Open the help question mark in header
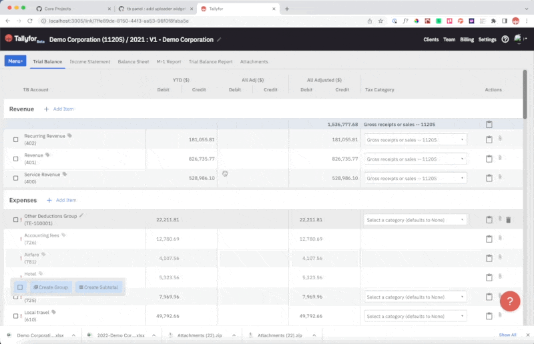534x344 pixels. click(x=505, y=39)
